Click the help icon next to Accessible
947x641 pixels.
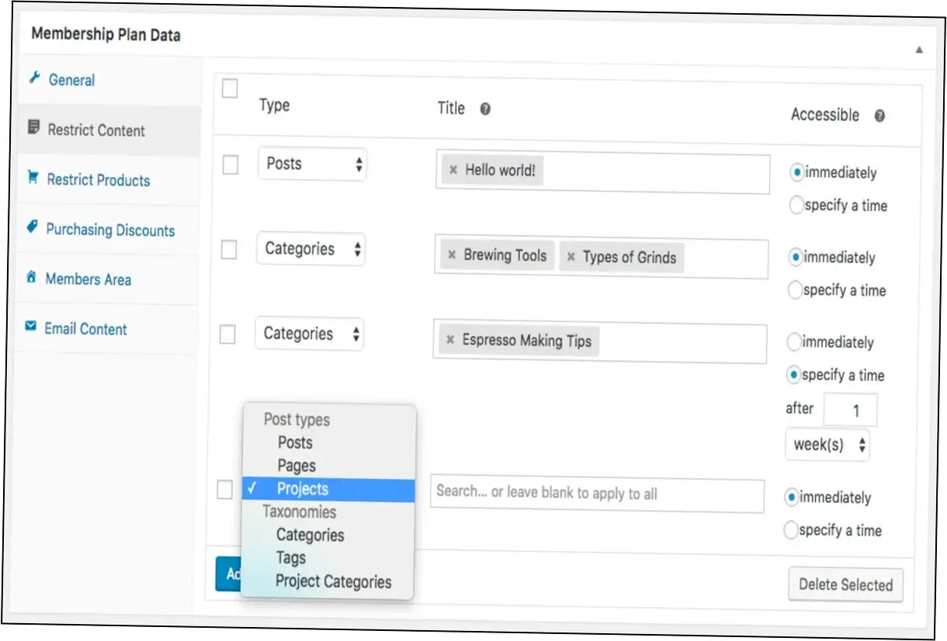click(x=879, y=116)
